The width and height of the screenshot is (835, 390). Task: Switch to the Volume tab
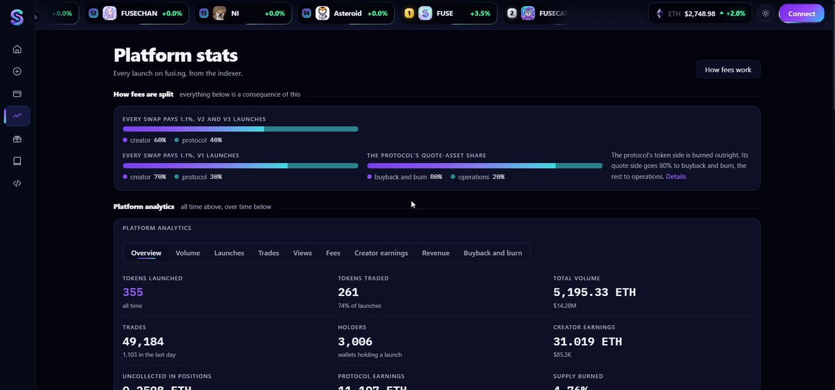coord(188,253)
